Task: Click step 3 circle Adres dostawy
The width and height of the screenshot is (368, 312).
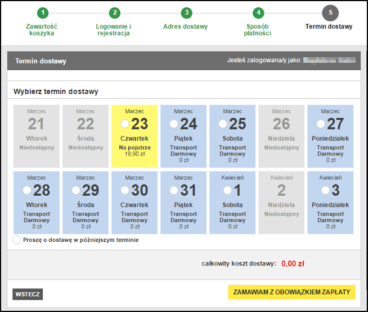Action: tap(186, 12)
